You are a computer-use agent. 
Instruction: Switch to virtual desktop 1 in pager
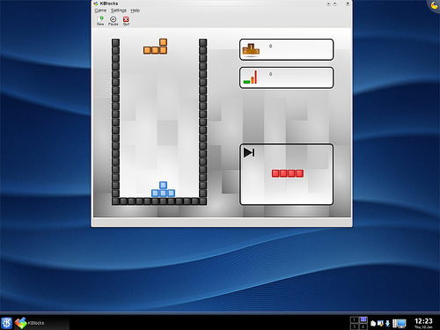355,319
